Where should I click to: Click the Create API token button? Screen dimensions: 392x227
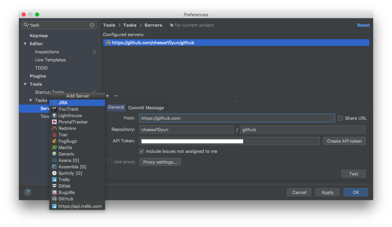pos(344,141)
